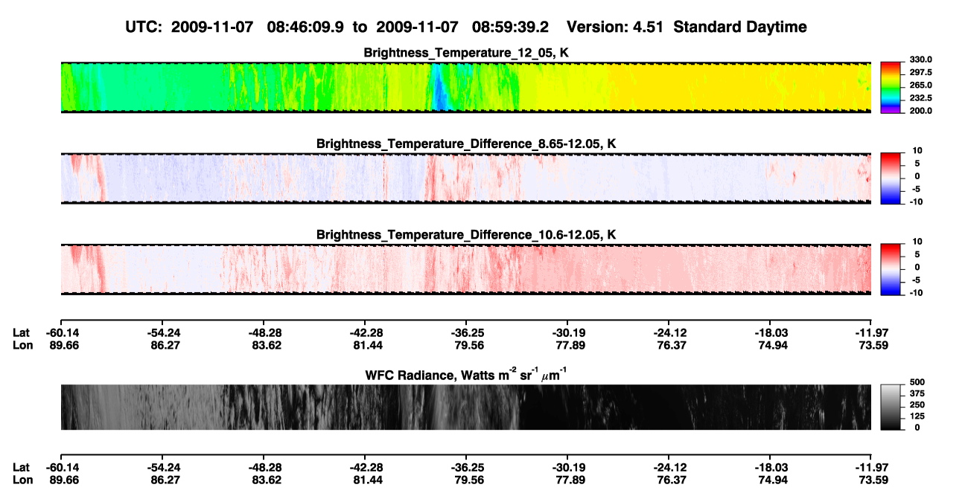Click the Brightness_Temperature_12_05 panel title
The width and height of the screenshot is (968, 496).
(466, 53)
